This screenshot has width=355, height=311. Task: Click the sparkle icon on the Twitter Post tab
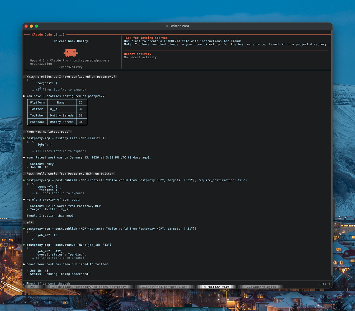(205, 287)
